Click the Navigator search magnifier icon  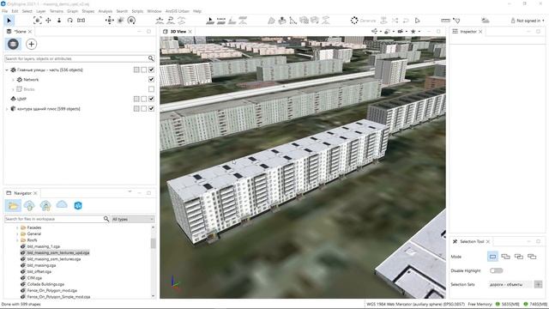(106, 219)
